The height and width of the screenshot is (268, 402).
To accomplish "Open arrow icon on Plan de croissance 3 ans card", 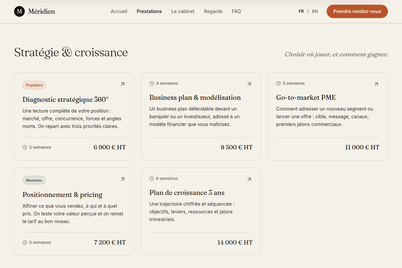I will (249, 179).
